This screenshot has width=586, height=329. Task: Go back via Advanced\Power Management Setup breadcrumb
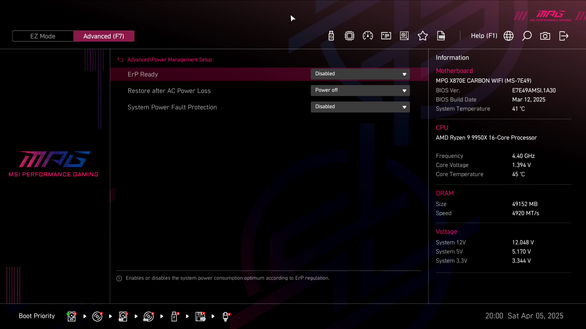click(x=169, y=60)
